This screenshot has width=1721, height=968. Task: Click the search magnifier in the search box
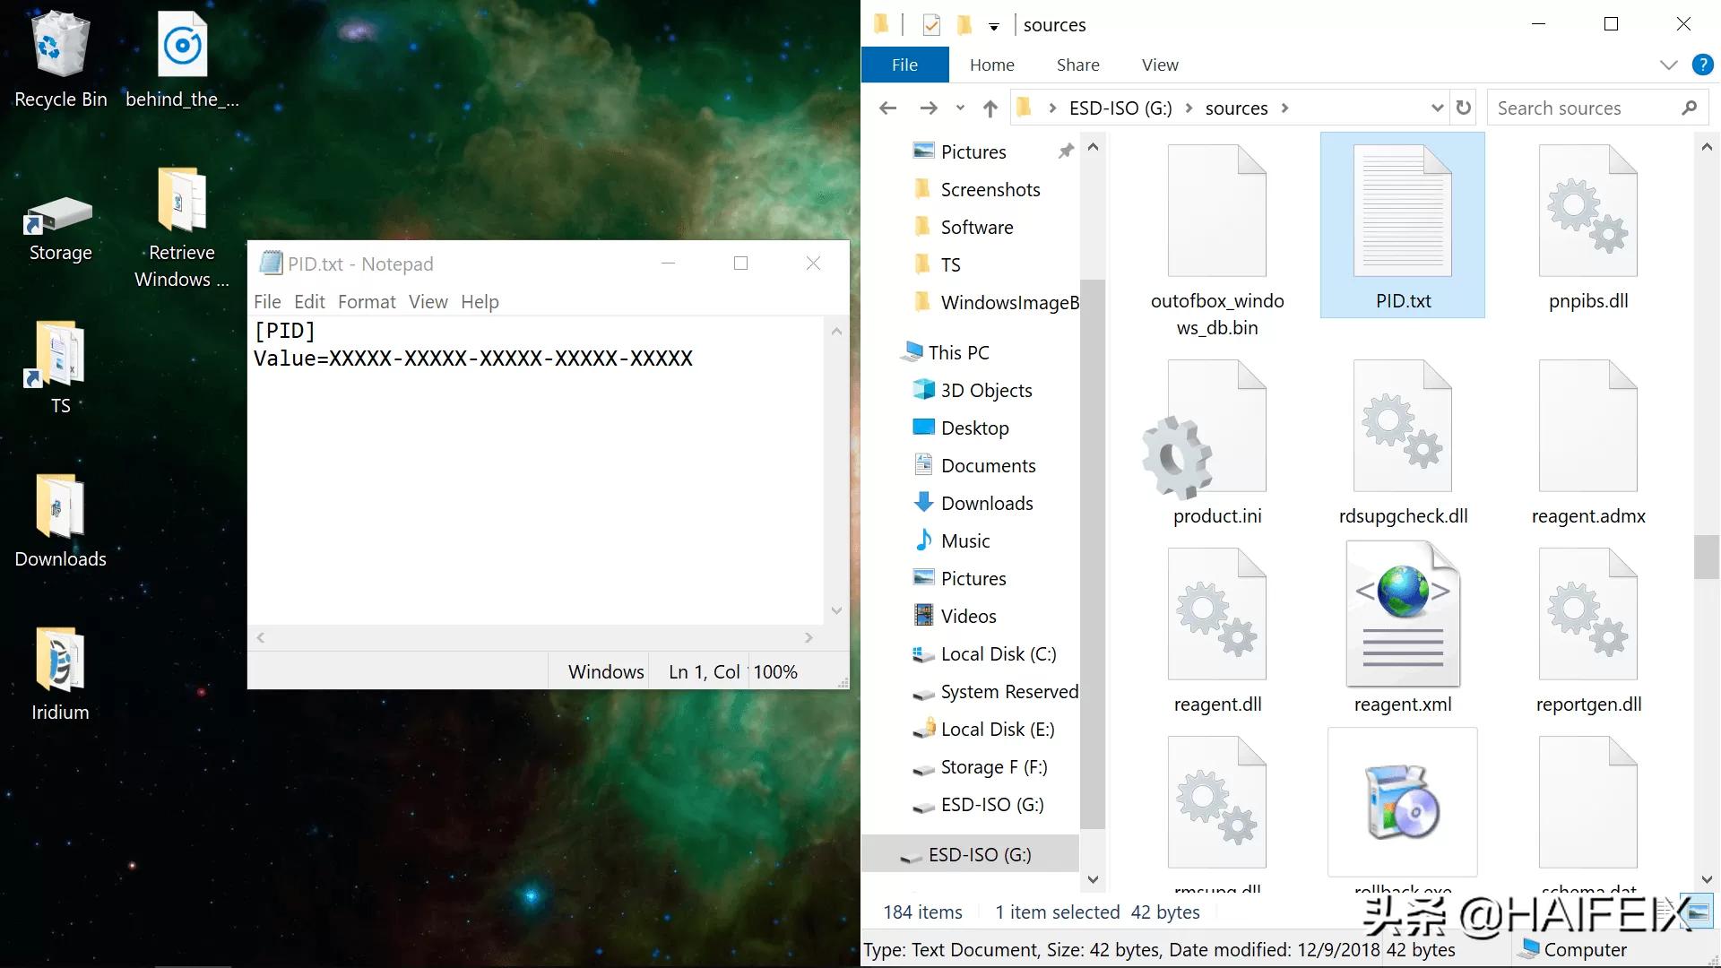(x=1690, y=108)
